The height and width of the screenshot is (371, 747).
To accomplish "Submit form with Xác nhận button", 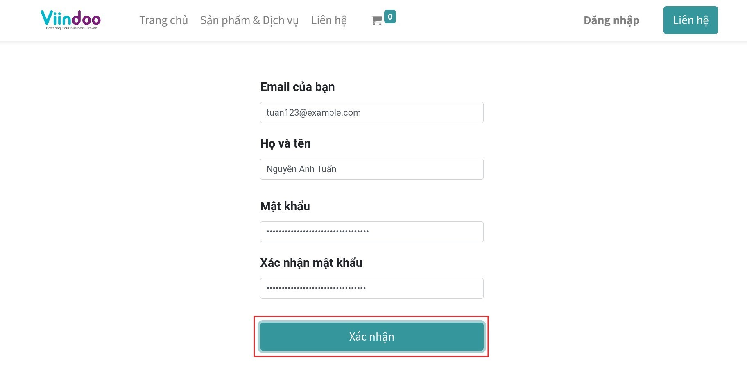I will point(371,337).
